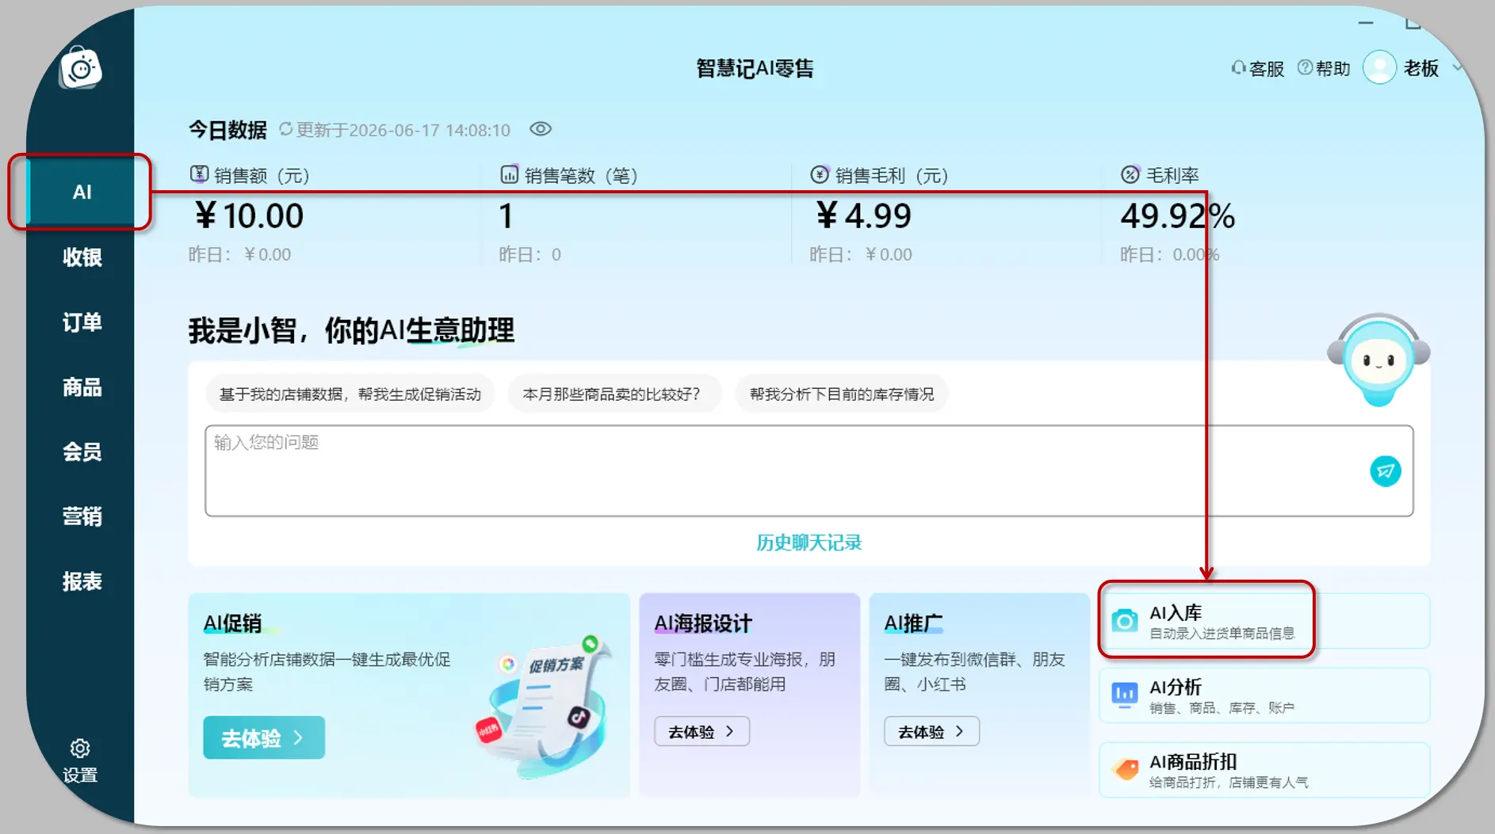This screenshot has height=834, width=1495.
Task: Go to the 订单 orders section
Action: [82, 322]
